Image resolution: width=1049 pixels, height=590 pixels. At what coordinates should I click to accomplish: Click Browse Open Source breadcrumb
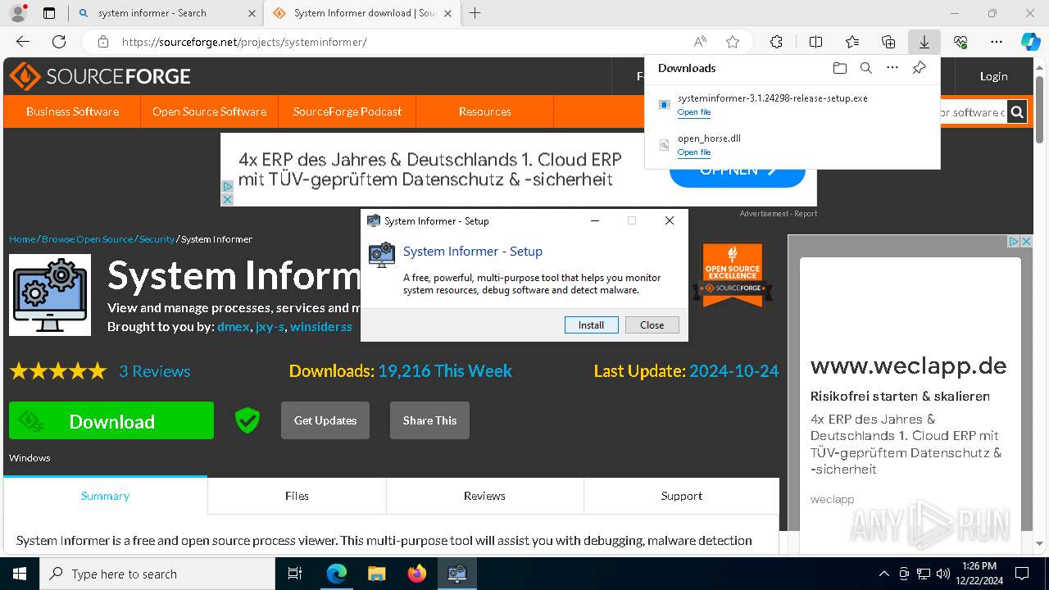[87, 239]
